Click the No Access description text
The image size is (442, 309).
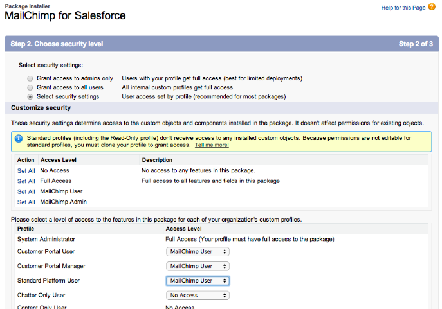tap(198, 170)
